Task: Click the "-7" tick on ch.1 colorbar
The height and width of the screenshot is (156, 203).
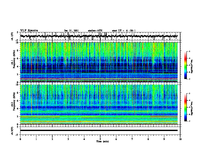Action: pyautogui.click(x=189, y=79)
